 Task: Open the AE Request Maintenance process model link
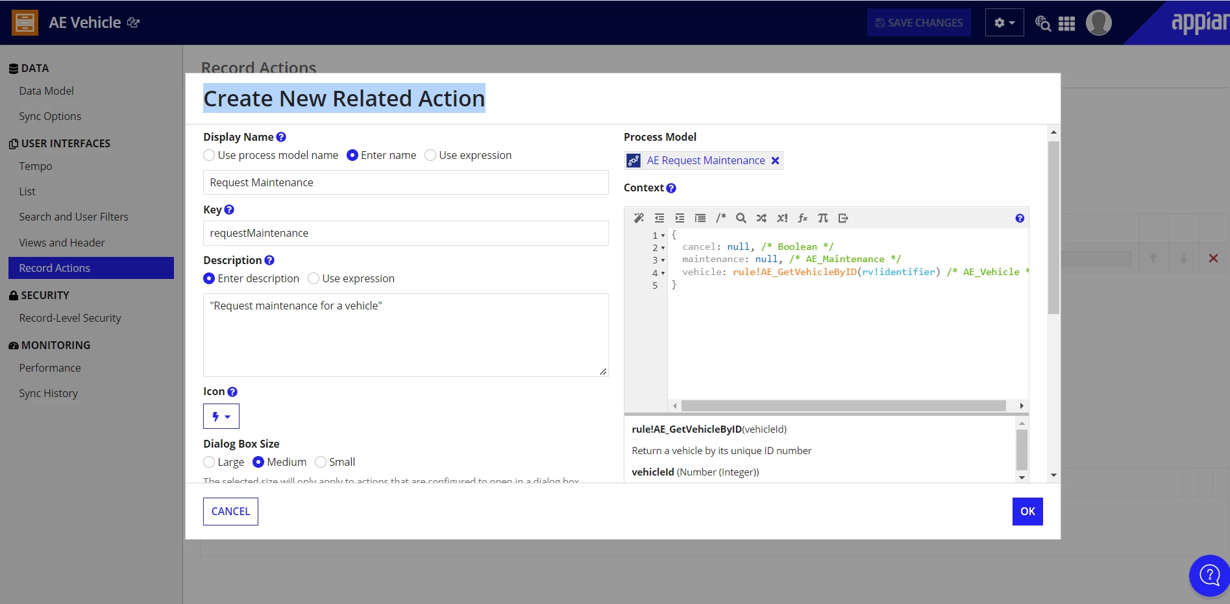pos(706,160)
